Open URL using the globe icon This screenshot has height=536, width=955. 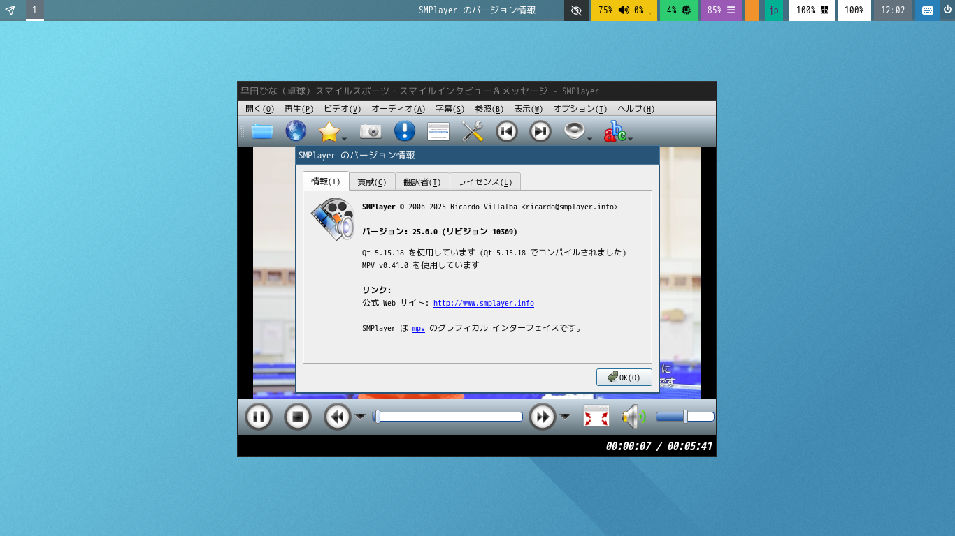[296, 131]
